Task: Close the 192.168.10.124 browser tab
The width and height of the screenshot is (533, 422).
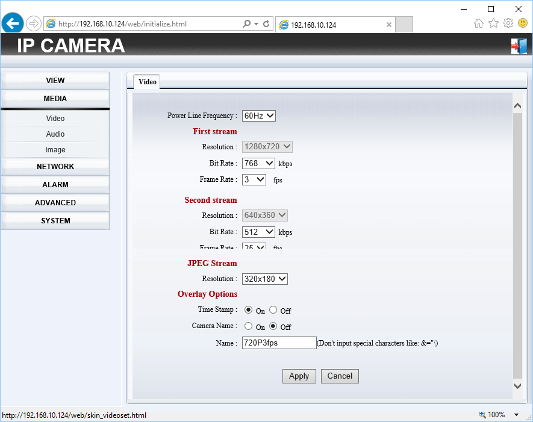Action: pyautogui.click(x=389, y=25)
